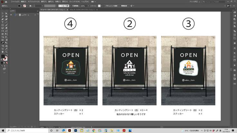Image resolution: width=237 pixels, height=133 pixels.
Task: Click the ドキュメント設定 button
Action: coord(112,6)
